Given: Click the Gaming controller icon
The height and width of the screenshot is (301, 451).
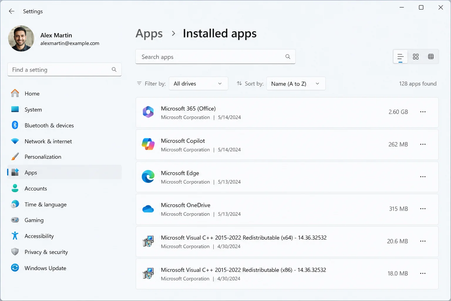Looking at the screenshot, I should pyautogui.click(x=15, y=220).
